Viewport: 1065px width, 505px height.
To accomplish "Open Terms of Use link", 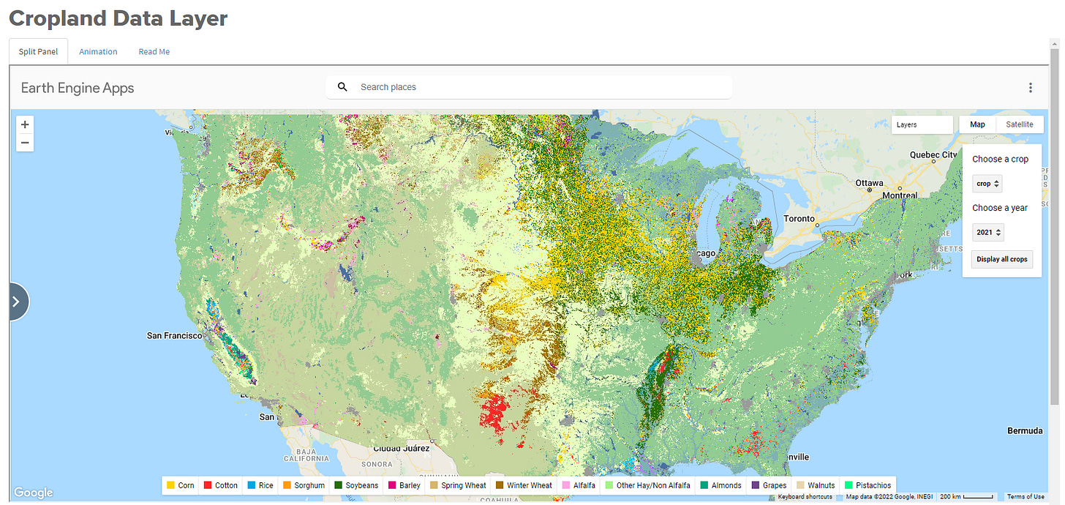I will pos(1026,497).
